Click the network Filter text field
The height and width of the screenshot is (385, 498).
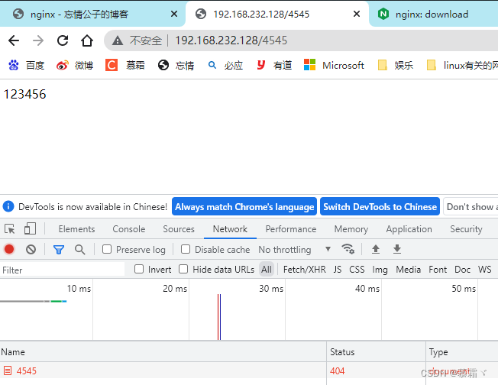pos(63,270)
